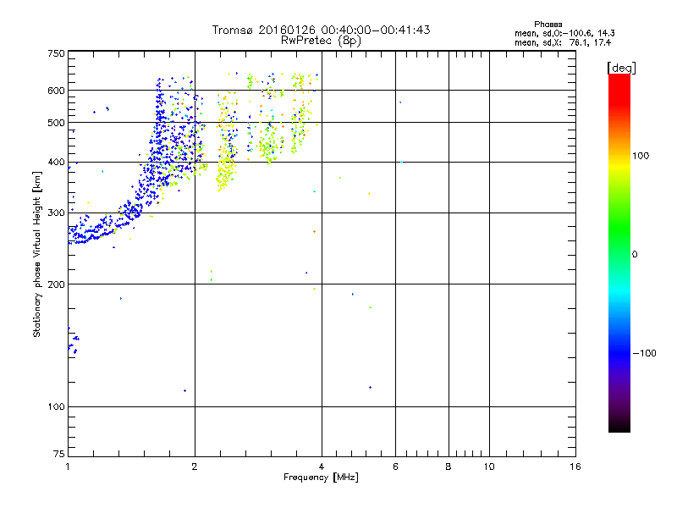Screen dimensions: 677x508
Task: Click the colorbar tick label '-100'
Action: pos(645,353)
